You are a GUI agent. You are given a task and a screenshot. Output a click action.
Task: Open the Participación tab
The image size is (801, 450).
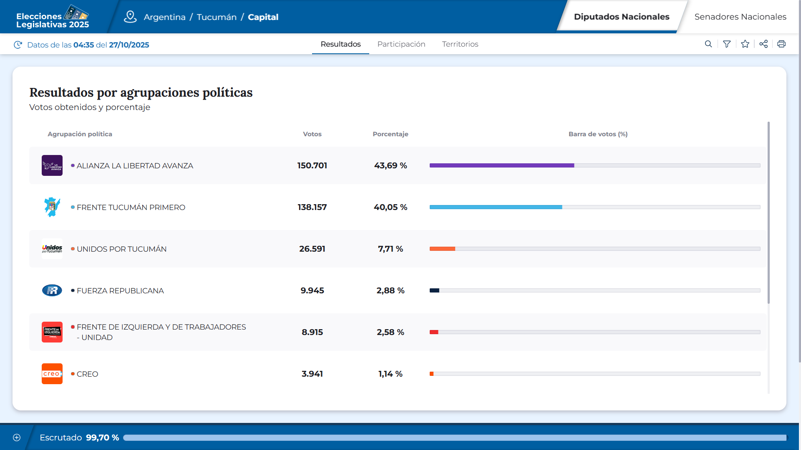(401, 44)
